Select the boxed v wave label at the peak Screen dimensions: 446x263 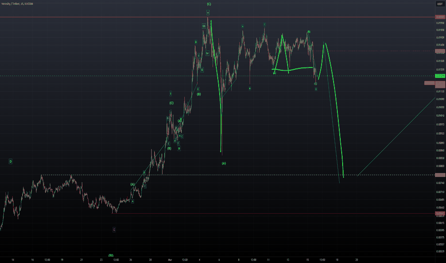pos(208,13)
